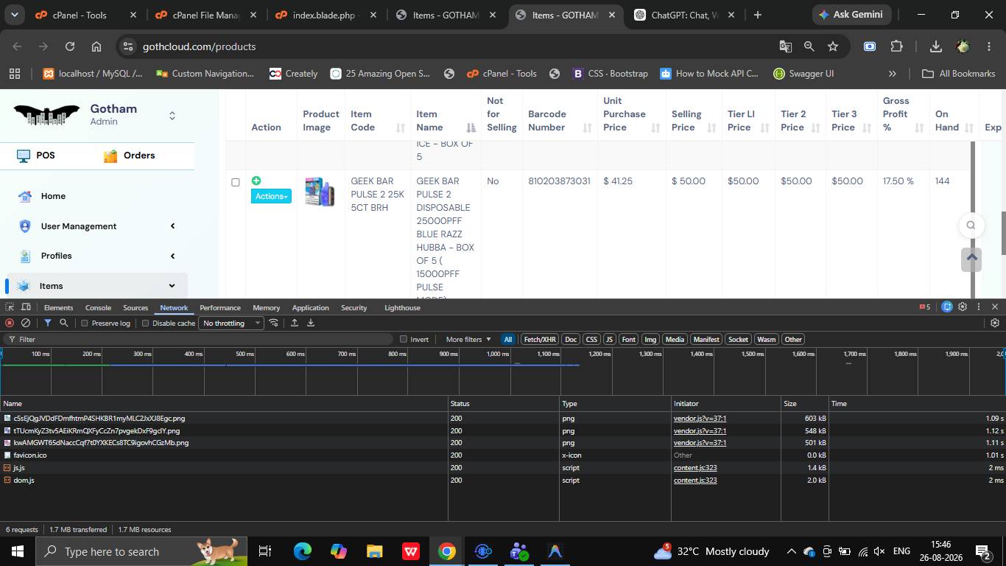
Task: Click the green plus icon in the product row
Action: point(256,181)
